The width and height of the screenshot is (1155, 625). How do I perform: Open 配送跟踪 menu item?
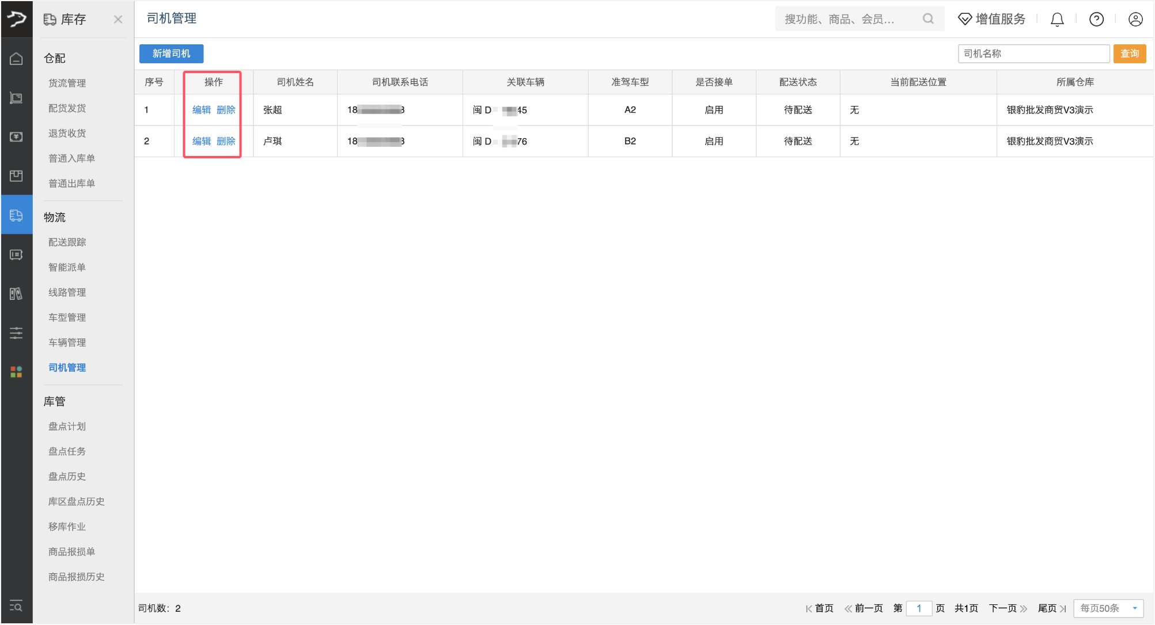click(67, 242)
